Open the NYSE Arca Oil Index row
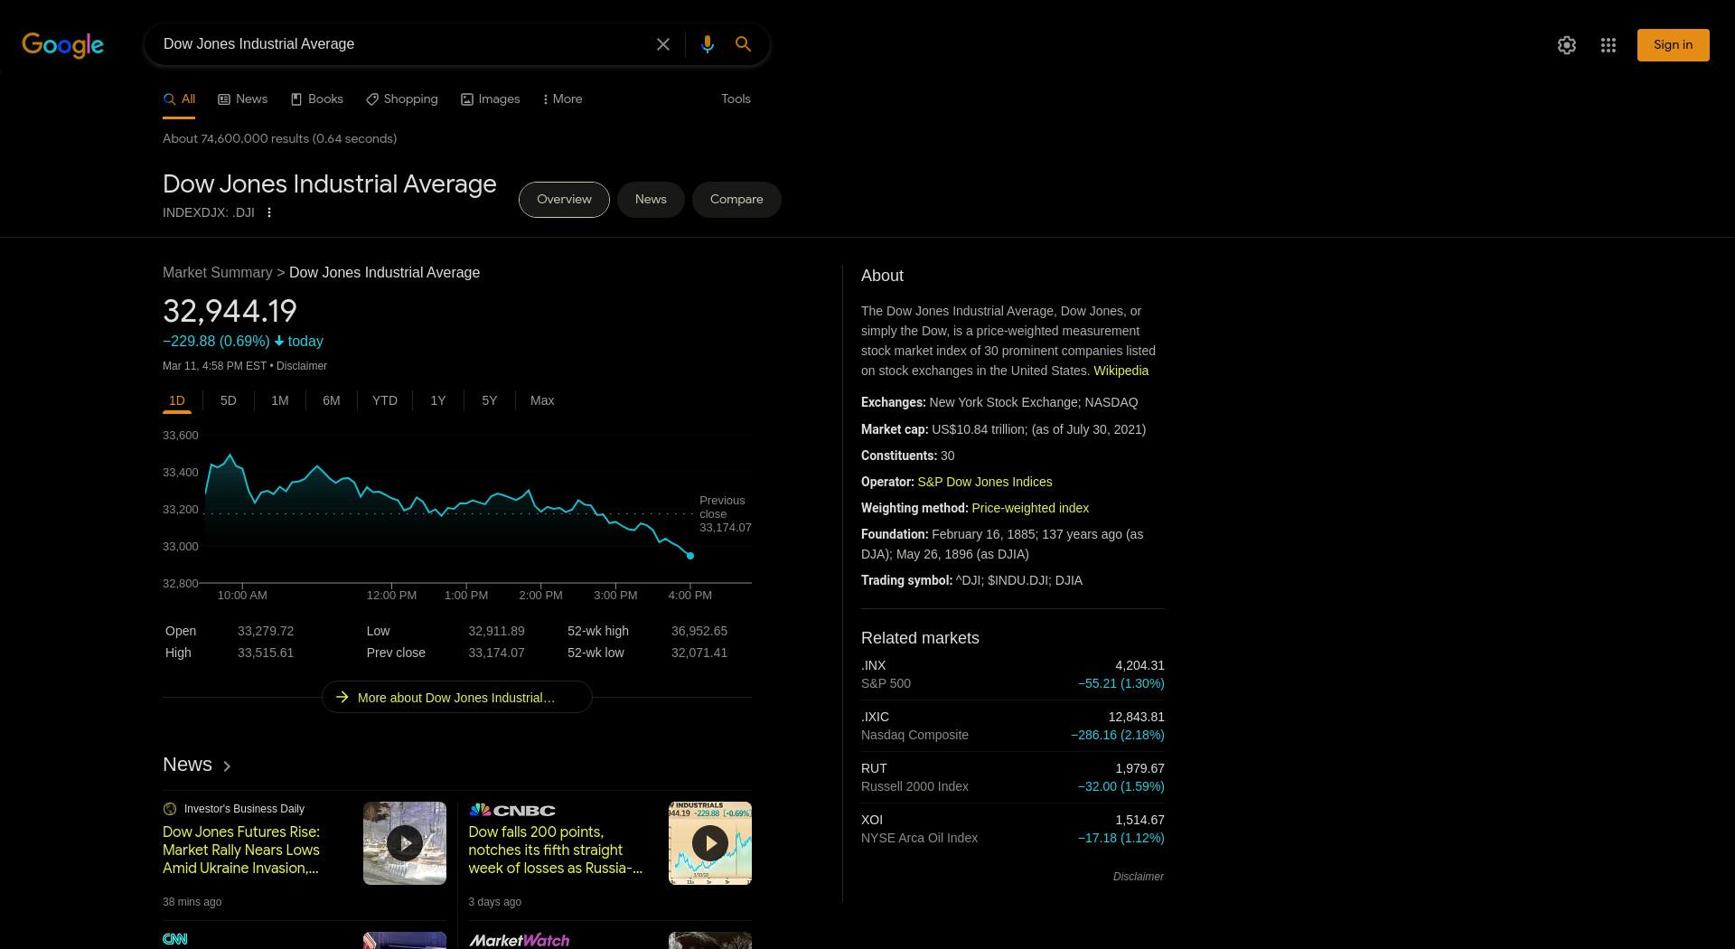The image size is (1735, 949). pos(1012,829)
